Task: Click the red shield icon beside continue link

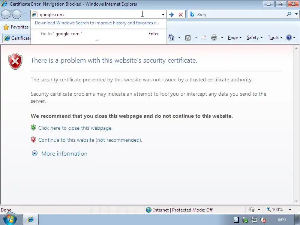Action: 33,139
